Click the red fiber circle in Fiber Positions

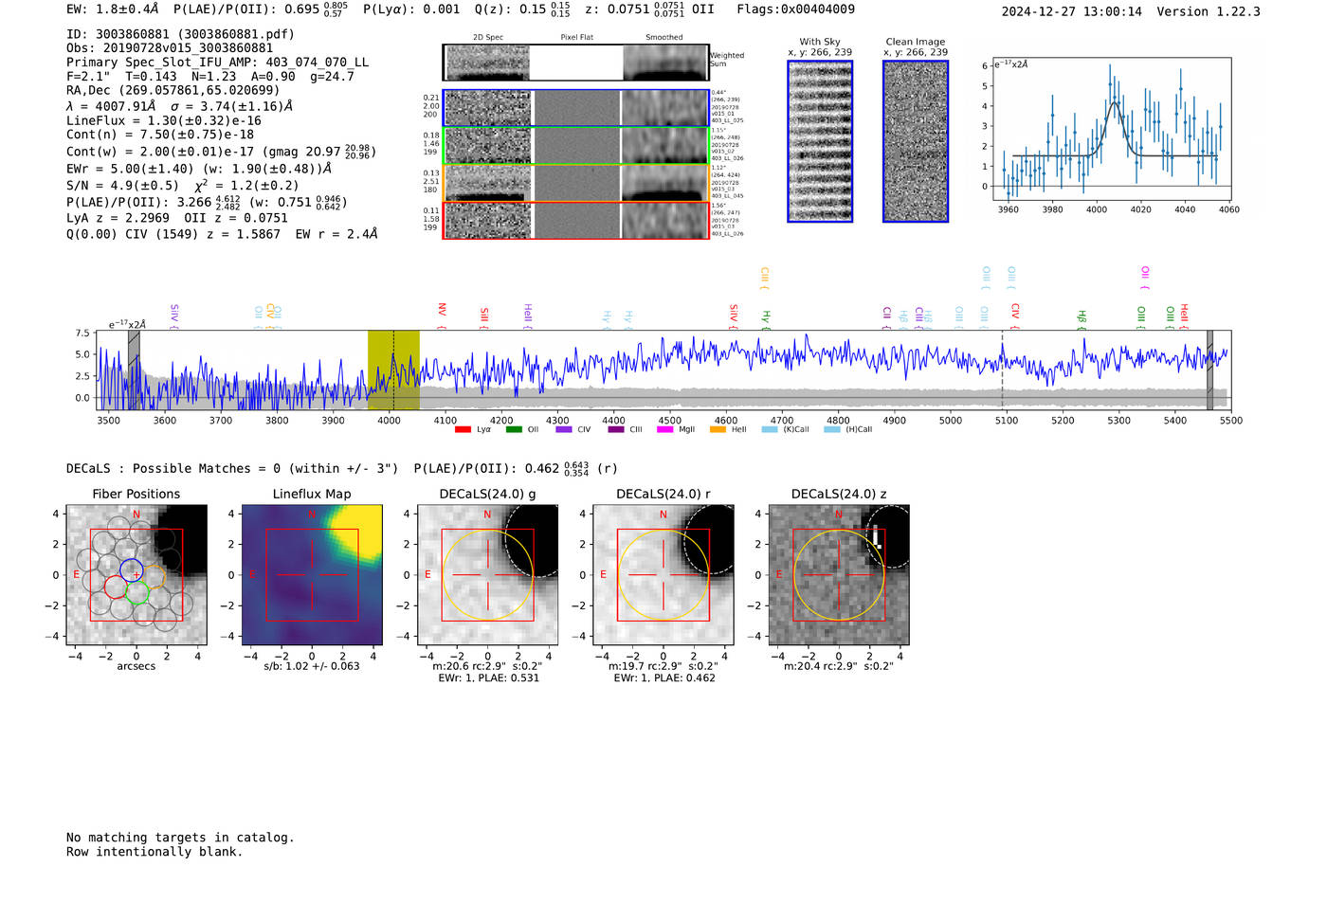pos(115,587)
